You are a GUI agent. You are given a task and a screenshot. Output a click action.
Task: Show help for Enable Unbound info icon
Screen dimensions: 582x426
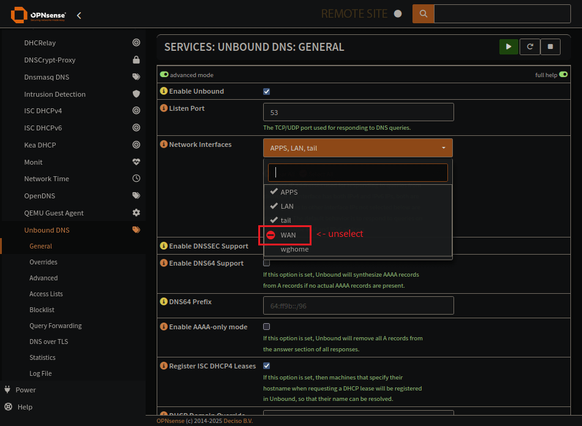[x=163, y=91]
